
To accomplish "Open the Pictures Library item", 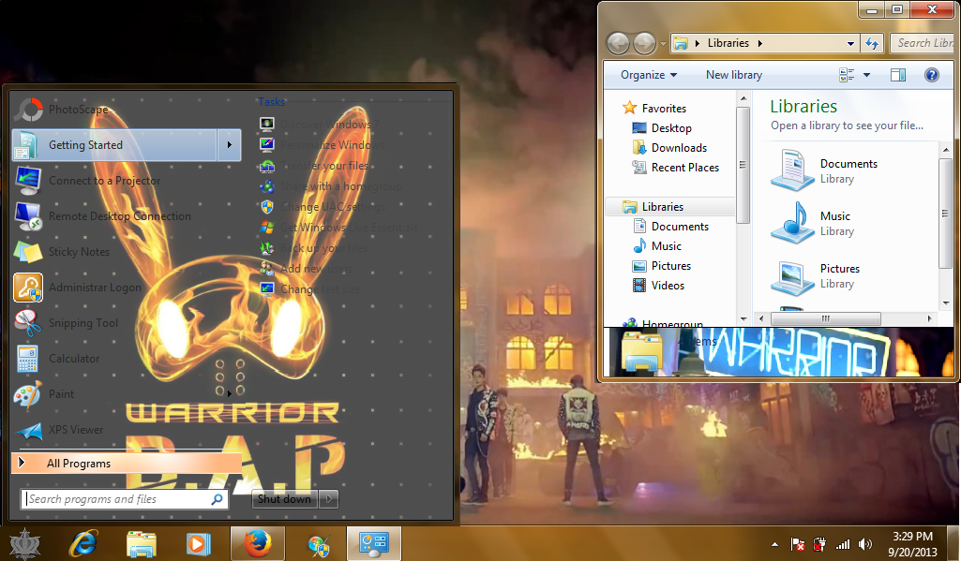I will click(815, 276).
